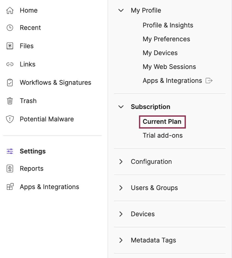Viewport: 232px width, 258px height.
Task: Open Workflows & Signatures clipboard icon
Action: [x=10, y=82]
